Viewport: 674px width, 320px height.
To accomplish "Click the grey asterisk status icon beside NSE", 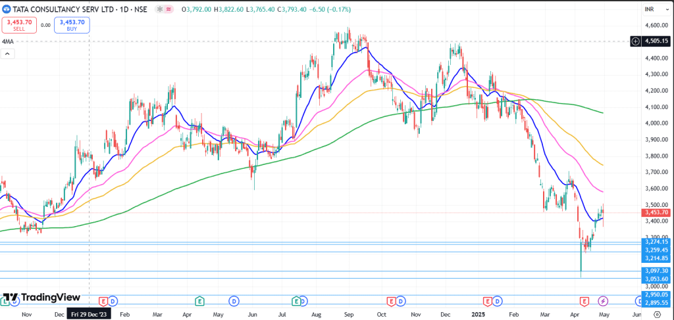I will click(159, 9).
